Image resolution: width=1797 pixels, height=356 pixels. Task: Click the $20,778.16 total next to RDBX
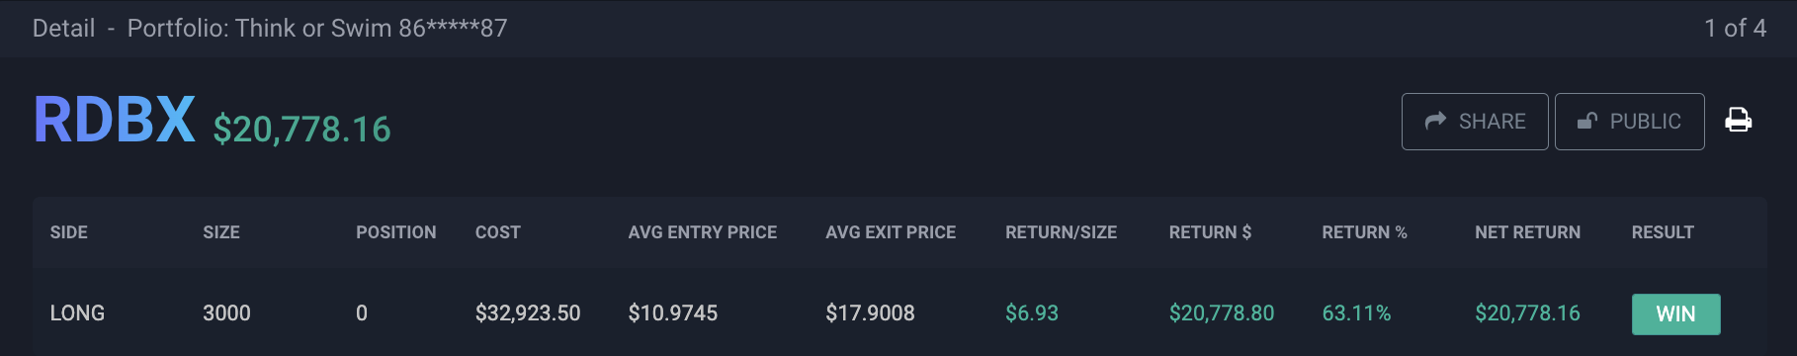(x=302, y=129)
